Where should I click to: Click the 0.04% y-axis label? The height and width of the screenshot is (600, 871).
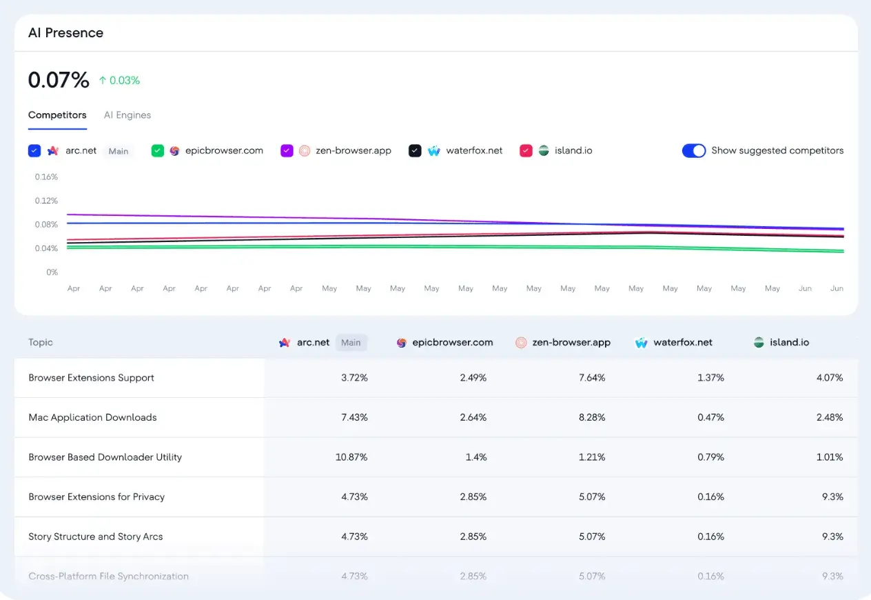click(x=46, y=248)
